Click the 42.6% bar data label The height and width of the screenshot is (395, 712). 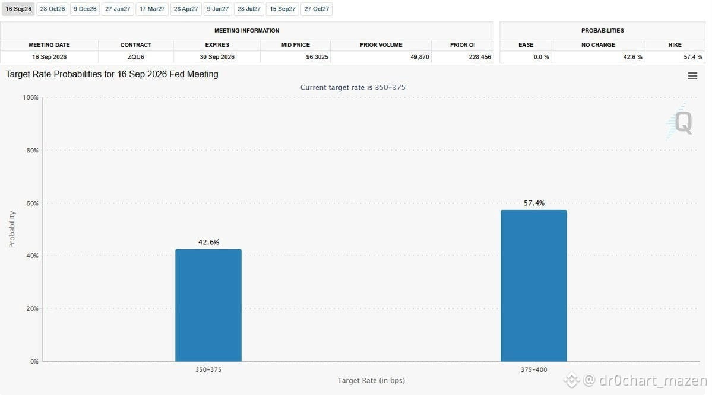point(208,242)
